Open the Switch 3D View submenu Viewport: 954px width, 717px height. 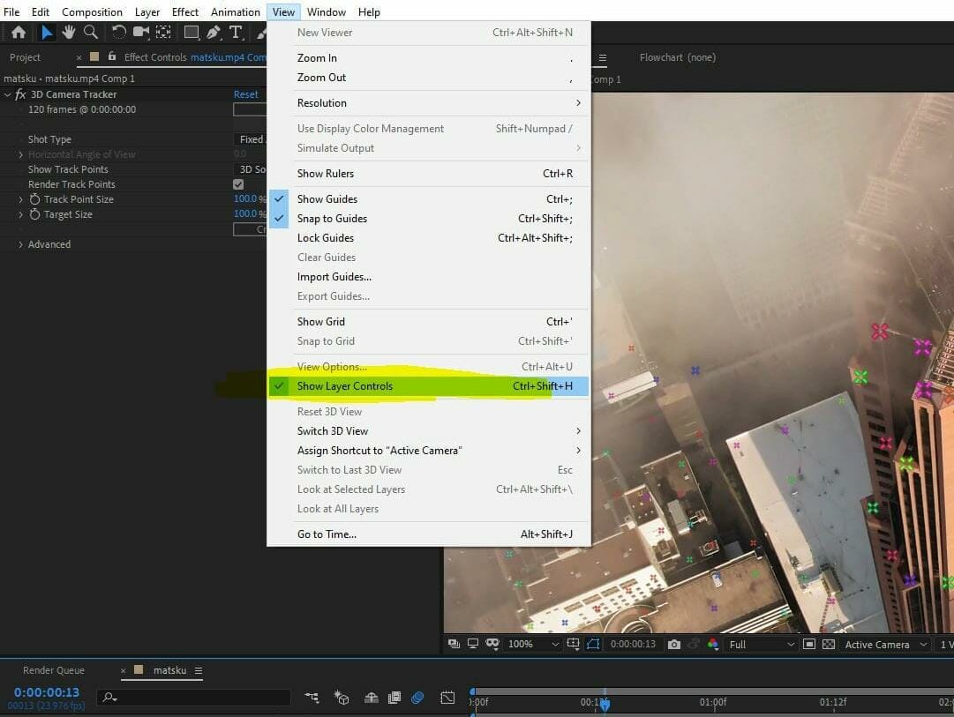[x=428, y=430]
